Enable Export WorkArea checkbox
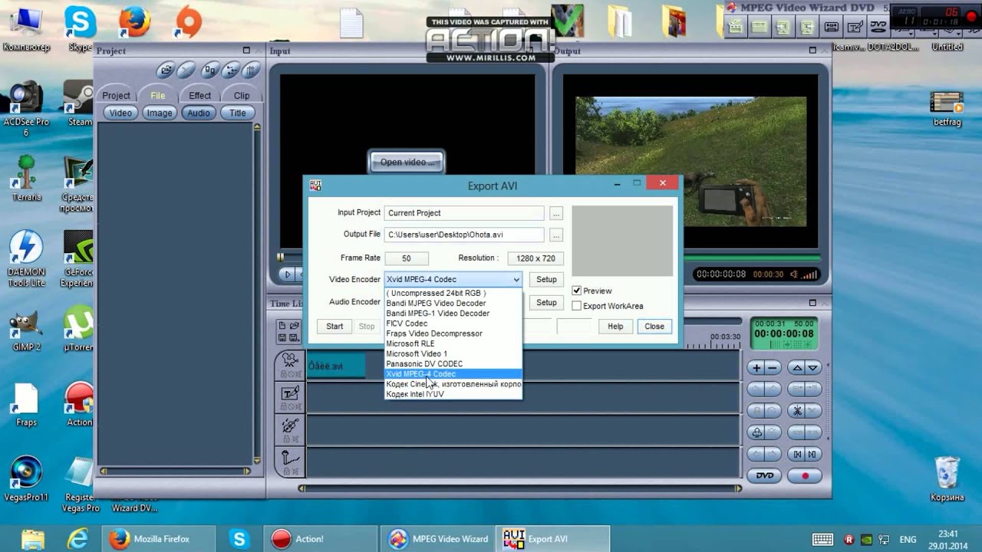Image resolution: width=982 pixels, height=552 pixels. (577, 306)
